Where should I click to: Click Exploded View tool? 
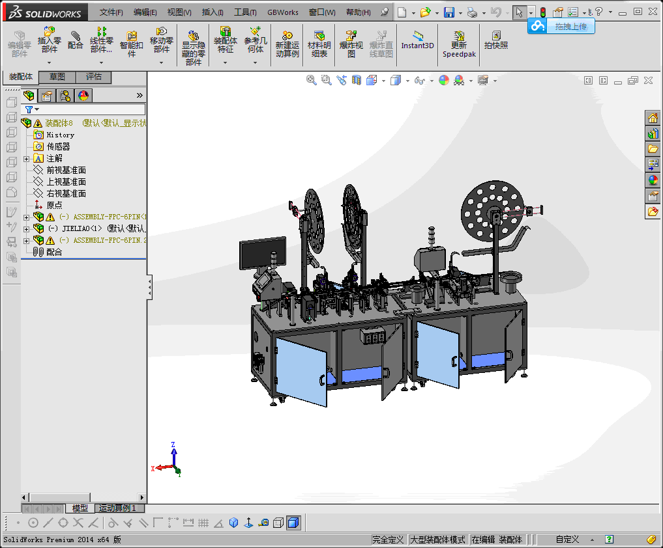click(x=351, y=44)
